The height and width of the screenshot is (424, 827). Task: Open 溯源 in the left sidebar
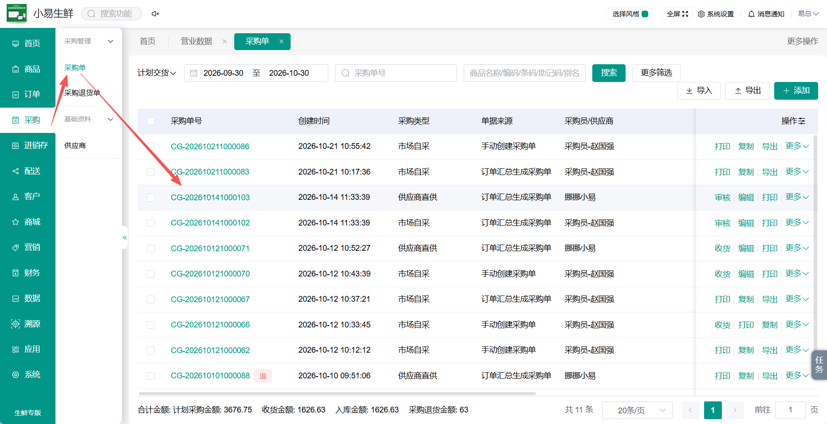pos(28,324)
